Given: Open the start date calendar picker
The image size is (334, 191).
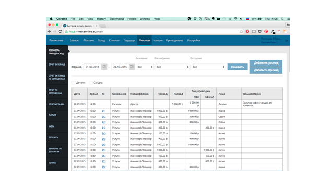Looking at the screenshot, I should point(104,67).
